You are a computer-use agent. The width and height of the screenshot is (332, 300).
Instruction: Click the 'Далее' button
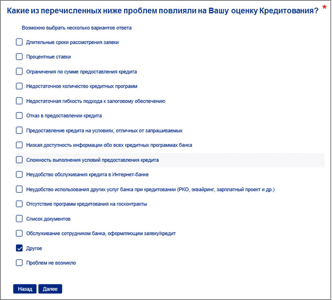[x=50, y=289]
